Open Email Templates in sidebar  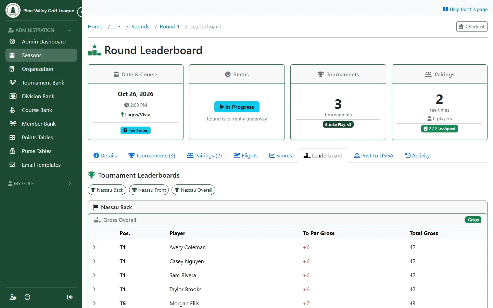pyautogui.click(x=41, y=165)
